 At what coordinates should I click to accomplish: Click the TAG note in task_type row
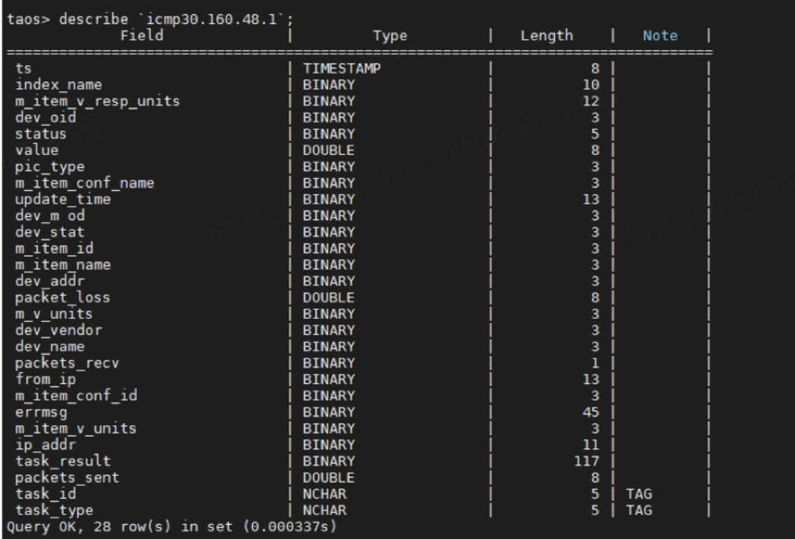(x=639, y=511)
